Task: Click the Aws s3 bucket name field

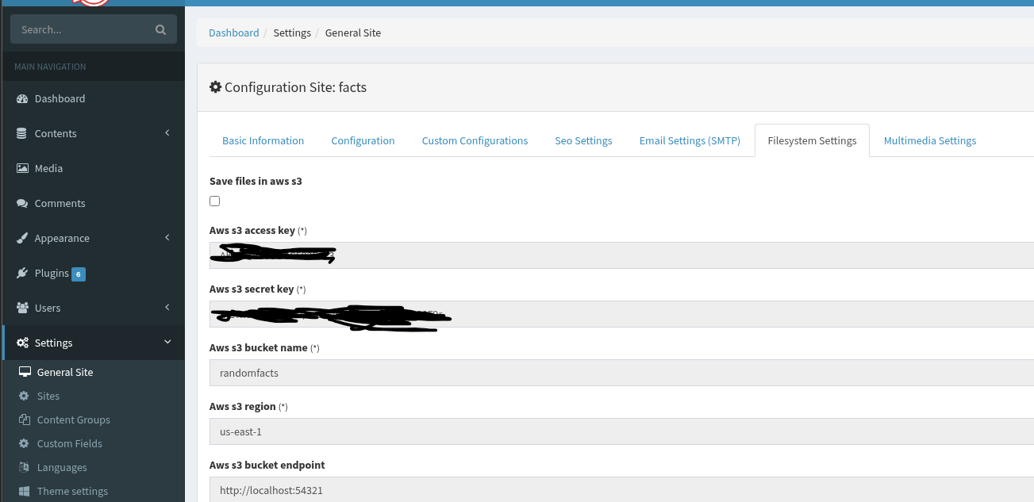Action: (619, 373)
